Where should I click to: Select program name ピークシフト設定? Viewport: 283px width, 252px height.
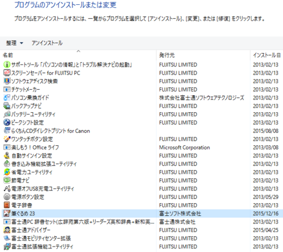tap(27, 122)
